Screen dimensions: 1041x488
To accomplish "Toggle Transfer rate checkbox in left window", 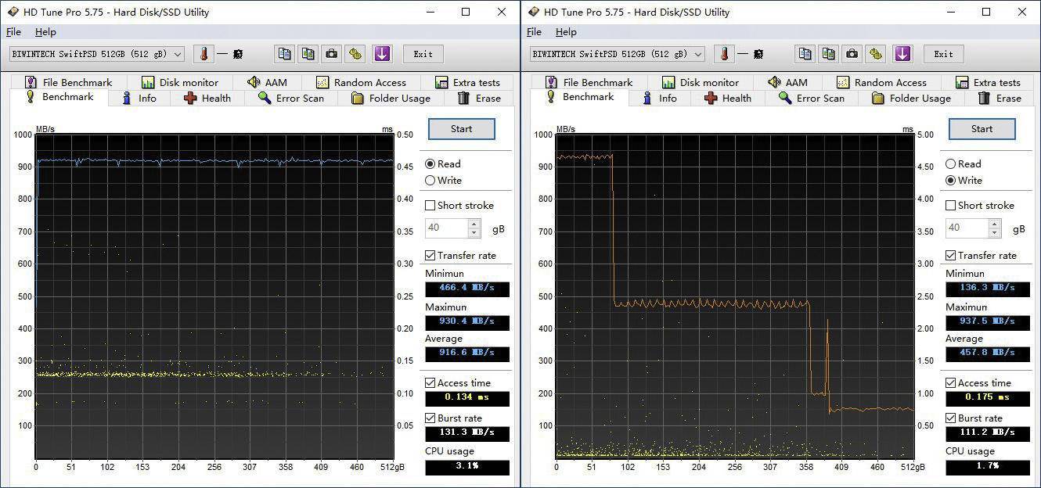I will tap(430, 256).
